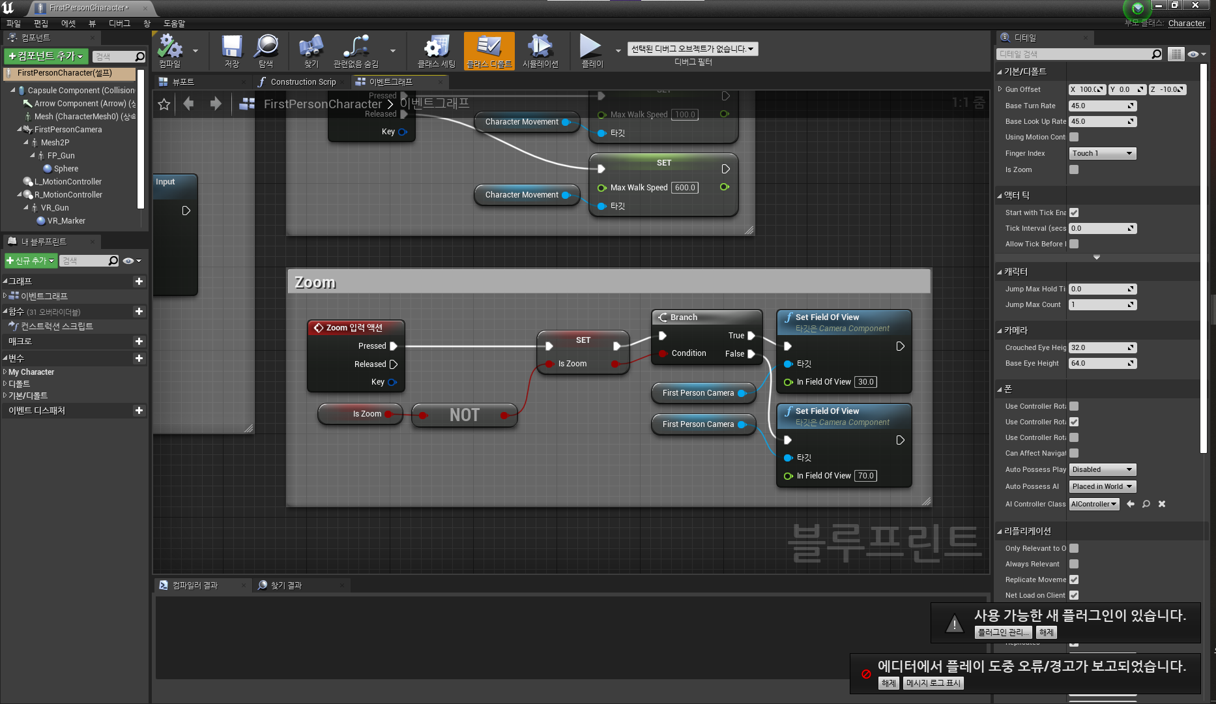The width and height of the screenshot is (1216, 704).
Task: Open Finger Index Touch 1 dropdown
Action: tap(1103, 153)
